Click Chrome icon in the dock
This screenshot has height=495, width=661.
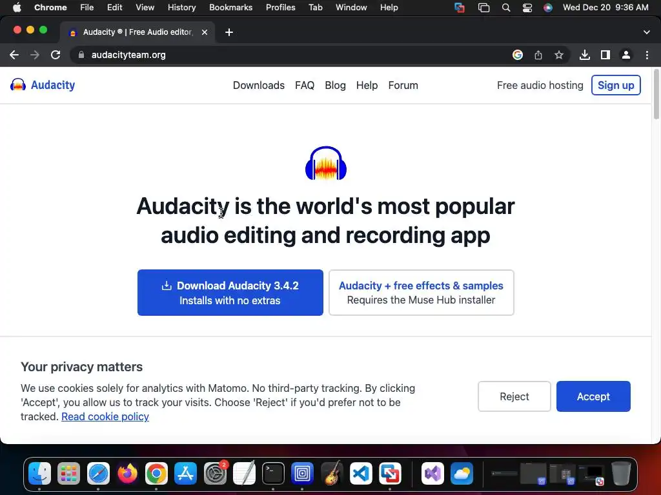[x=156, y=474]
